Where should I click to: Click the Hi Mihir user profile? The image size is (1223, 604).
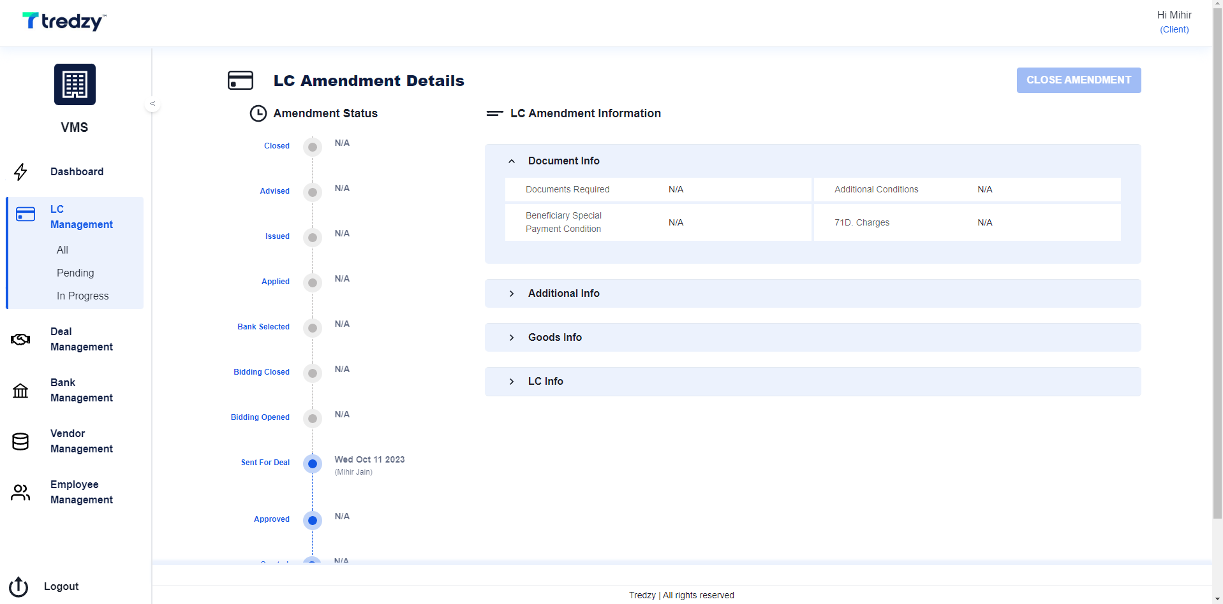coord(1175,22)
